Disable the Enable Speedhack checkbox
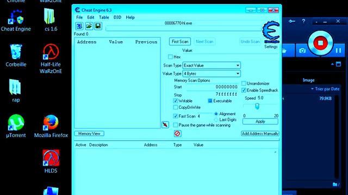348x195 pixels. [244, 90]
